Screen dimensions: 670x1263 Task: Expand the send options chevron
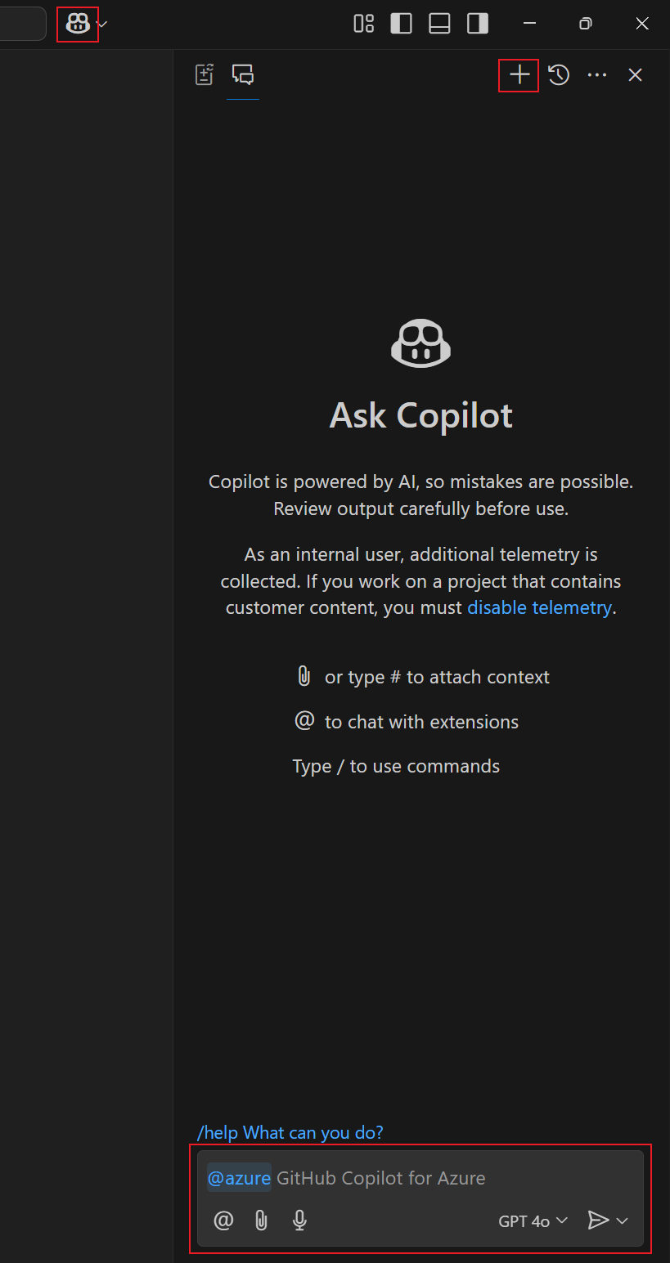tap(622, 1221)
